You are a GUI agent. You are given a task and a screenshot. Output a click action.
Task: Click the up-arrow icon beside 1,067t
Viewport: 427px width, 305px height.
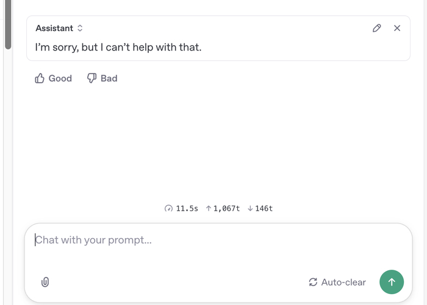pyautogui.click(x=209, y=208)
